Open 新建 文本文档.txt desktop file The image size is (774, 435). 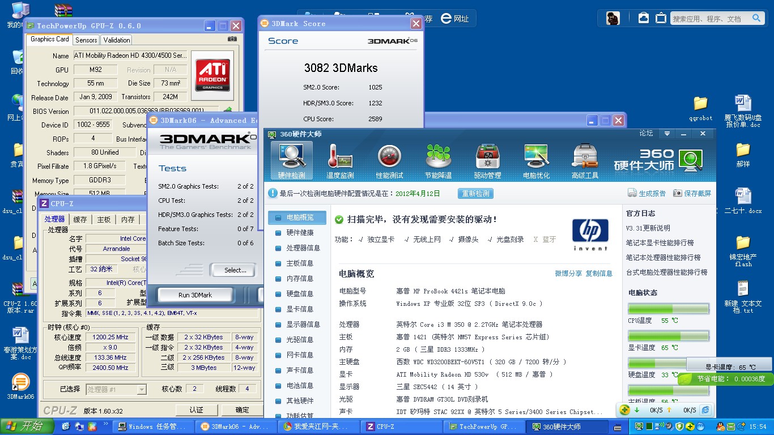743,297
